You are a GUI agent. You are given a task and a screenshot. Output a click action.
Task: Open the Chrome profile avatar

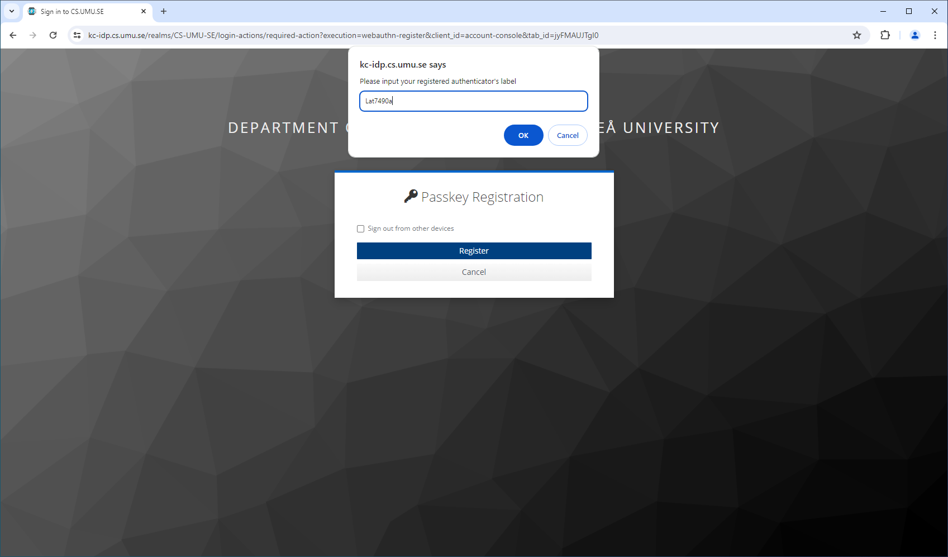pos(915,35)
